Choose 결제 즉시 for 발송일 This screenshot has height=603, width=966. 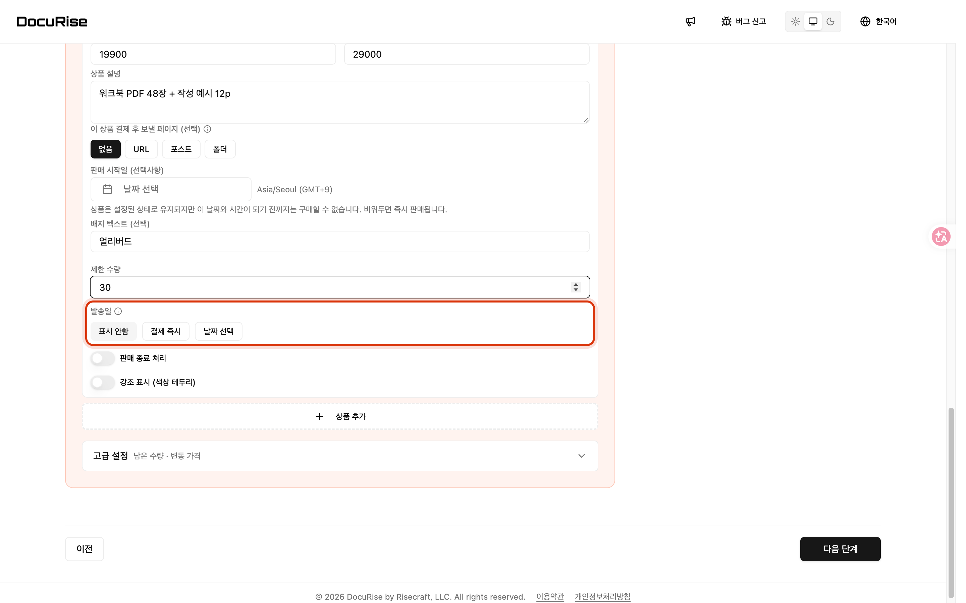166,331
